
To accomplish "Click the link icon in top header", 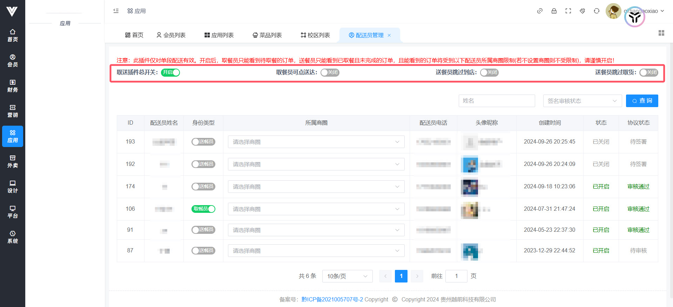I will coord(540,11).
